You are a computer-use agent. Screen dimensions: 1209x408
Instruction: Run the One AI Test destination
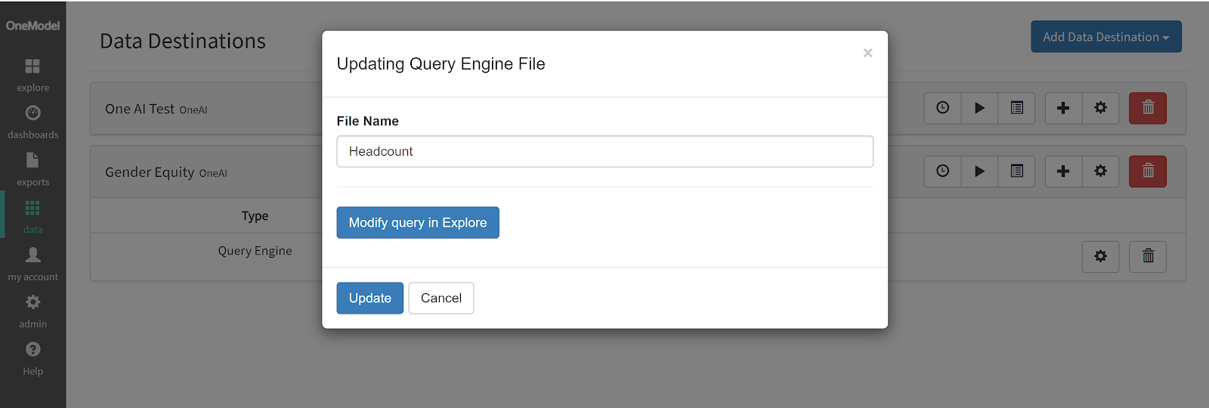pyautogui.click(x=979, y=108)
